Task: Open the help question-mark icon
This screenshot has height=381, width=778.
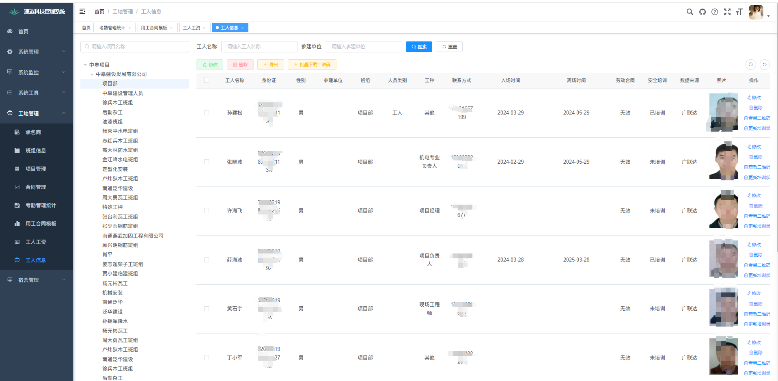Action: click(x=715, y=12)
